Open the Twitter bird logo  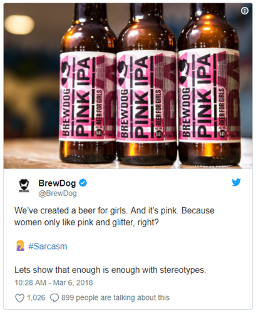tap(236, 182)
